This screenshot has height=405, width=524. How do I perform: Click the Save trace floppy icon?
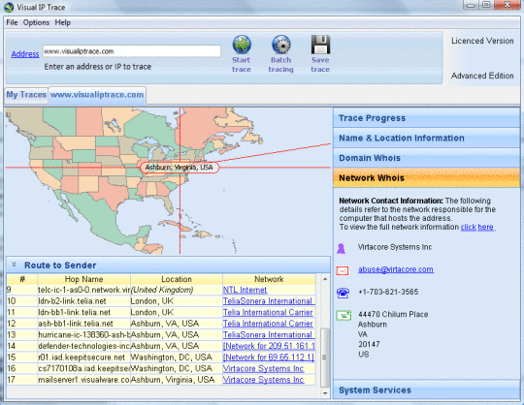click(x=320, y=45)
